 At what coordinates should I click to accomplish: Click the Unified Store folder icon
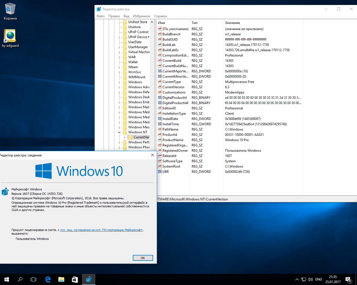(125, 22)
